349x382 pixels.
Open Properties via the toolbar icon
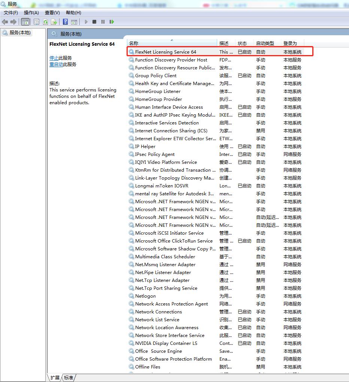pos(36,22)
